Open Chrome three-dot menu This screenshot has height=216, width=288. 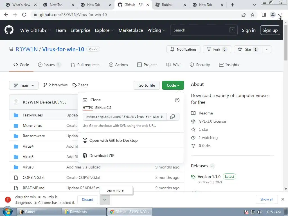pos(282,15)
